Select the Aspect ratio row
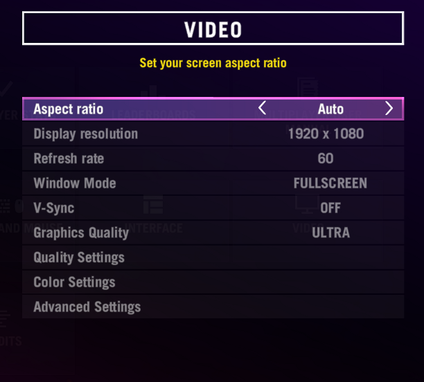This screenshot has width=424, height=382. coord(213,109)
